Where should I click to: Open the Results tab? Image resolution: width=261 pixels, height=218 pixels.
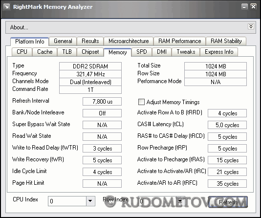click(x=90, y=41)
